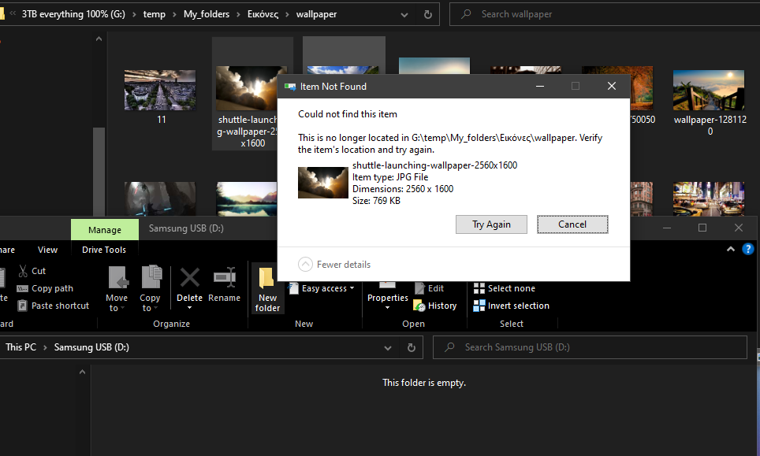Viewport: 760px width, 456px height.
Task: Click the Try Again button in dialog
Action: click(x=491, y=224)
